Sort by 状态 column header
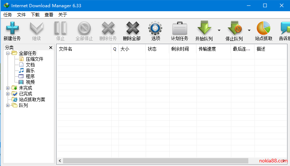Screen dimensions: 290x166 pyautogui.click(x=157, y=49)
